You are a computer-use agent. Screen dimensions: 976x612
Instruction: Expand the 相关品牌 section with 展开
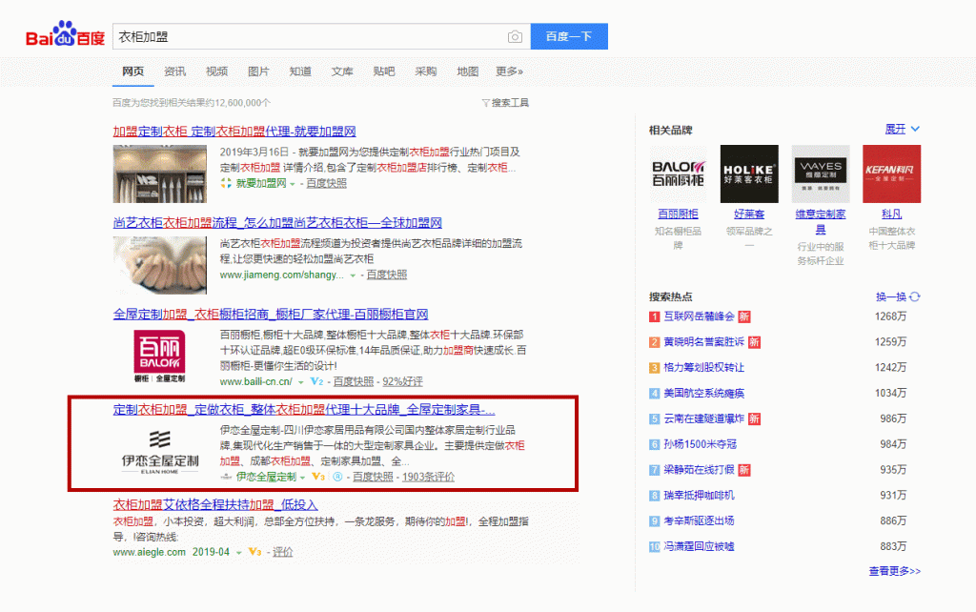(902, 130)
